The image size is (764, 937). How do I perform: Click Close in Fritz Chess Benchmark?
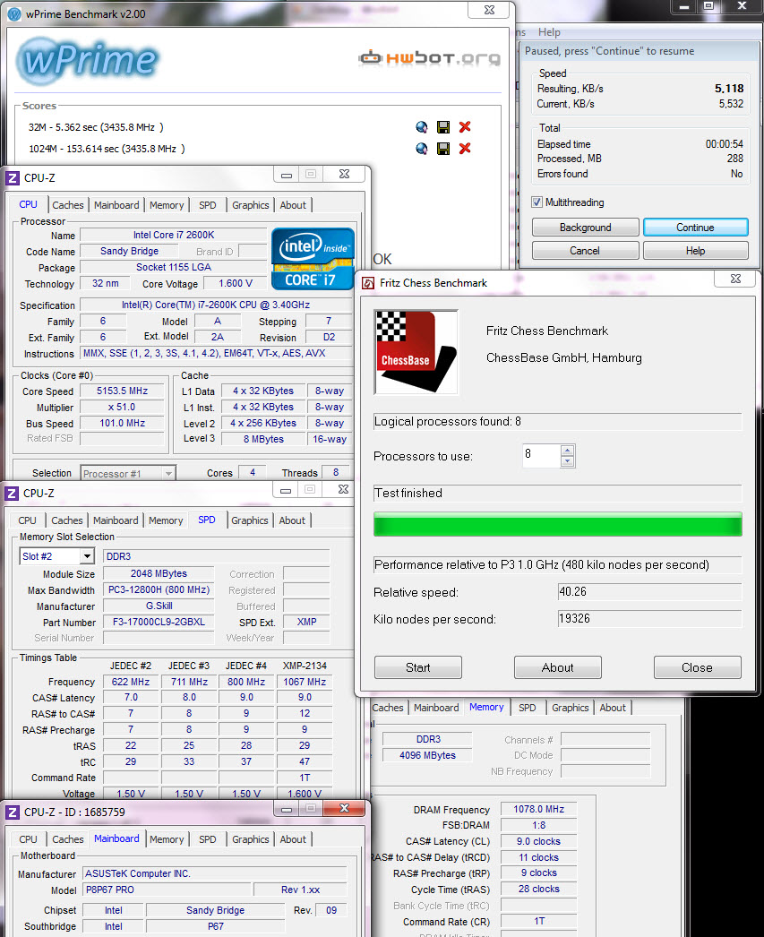click(697, 667)
